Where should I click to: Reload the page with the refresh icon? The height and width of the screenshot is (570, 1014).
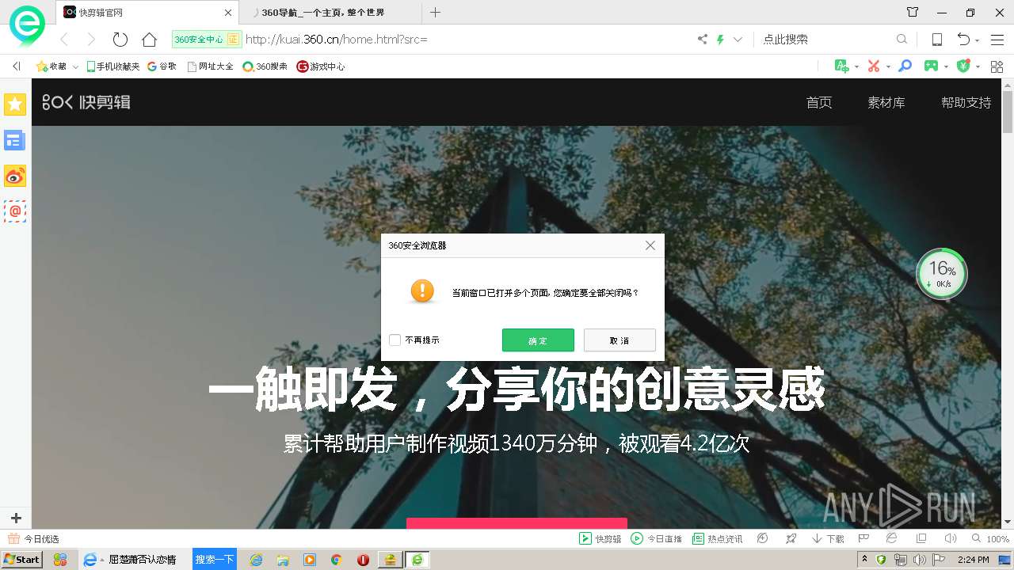[120, 39]
